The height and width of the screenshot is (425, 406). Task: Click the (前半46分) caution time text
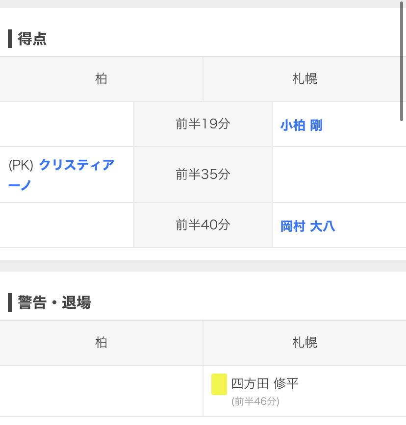pos(255,401)
